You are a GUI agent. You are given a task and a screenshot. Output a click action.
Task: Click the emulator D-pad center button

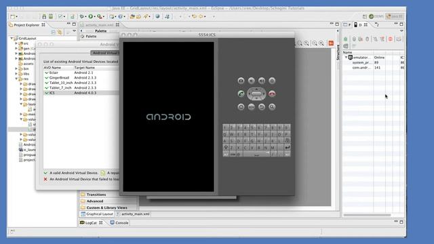(x=256, y=94)
